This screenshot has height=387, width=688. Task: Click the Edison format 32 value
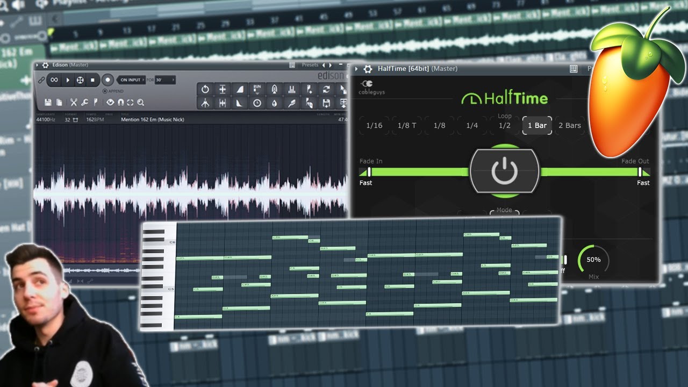pyautogui.click(x=68, y=119)
